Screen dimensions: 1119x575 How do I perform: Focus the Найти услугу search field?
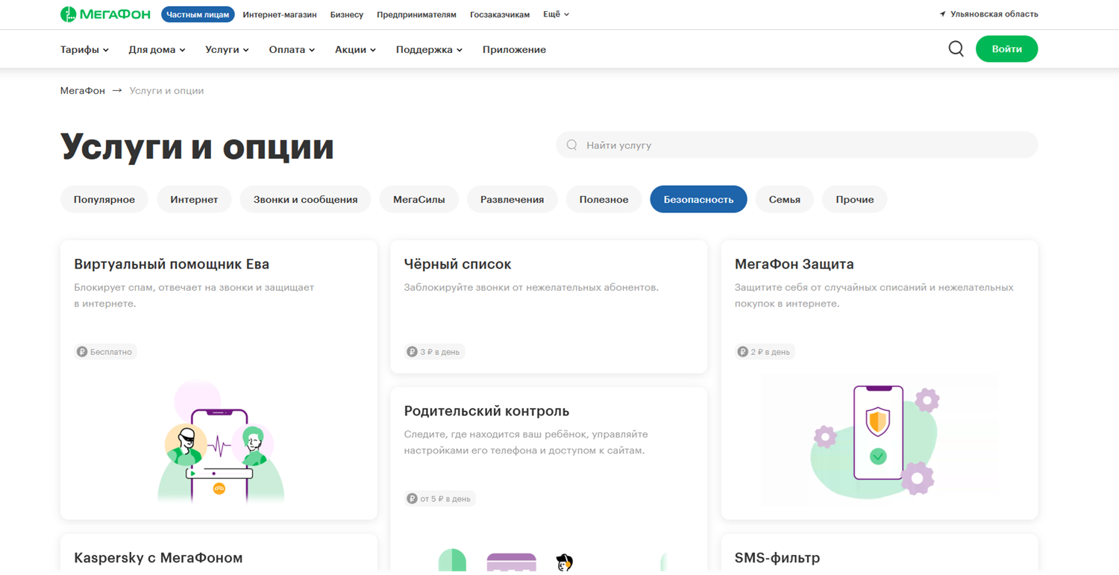point(797,145)
